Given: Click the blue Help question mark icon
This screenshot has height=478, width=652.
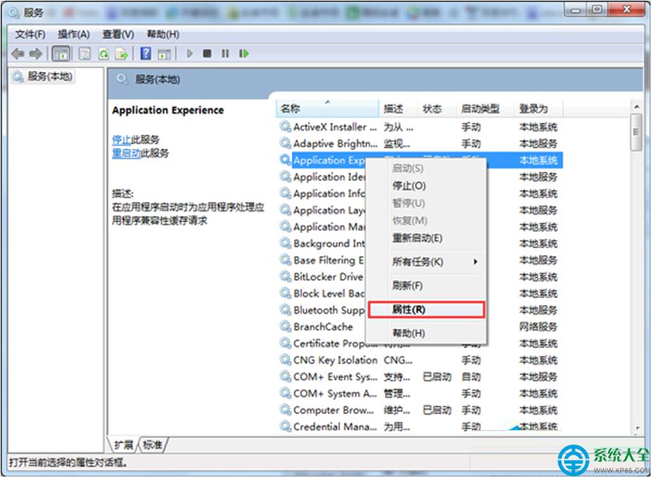Looking at the screenshot, I should (x=145, y=53).
